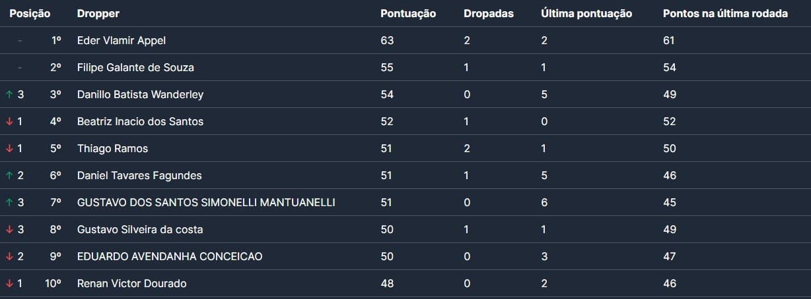
Task: Sort by Posição column header
Action: coord(30,14)
